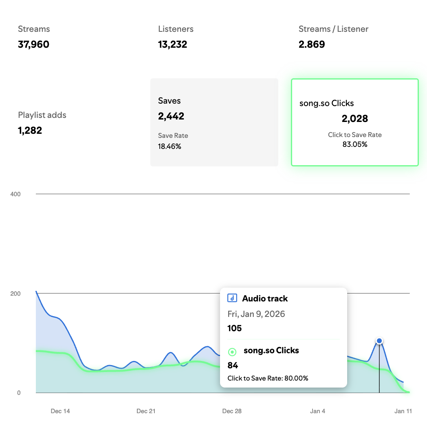This screenshot has height=425, width=427.
Task: Click the Audio track music note icon
Action: pyautogui.click(x=232, y=298)
